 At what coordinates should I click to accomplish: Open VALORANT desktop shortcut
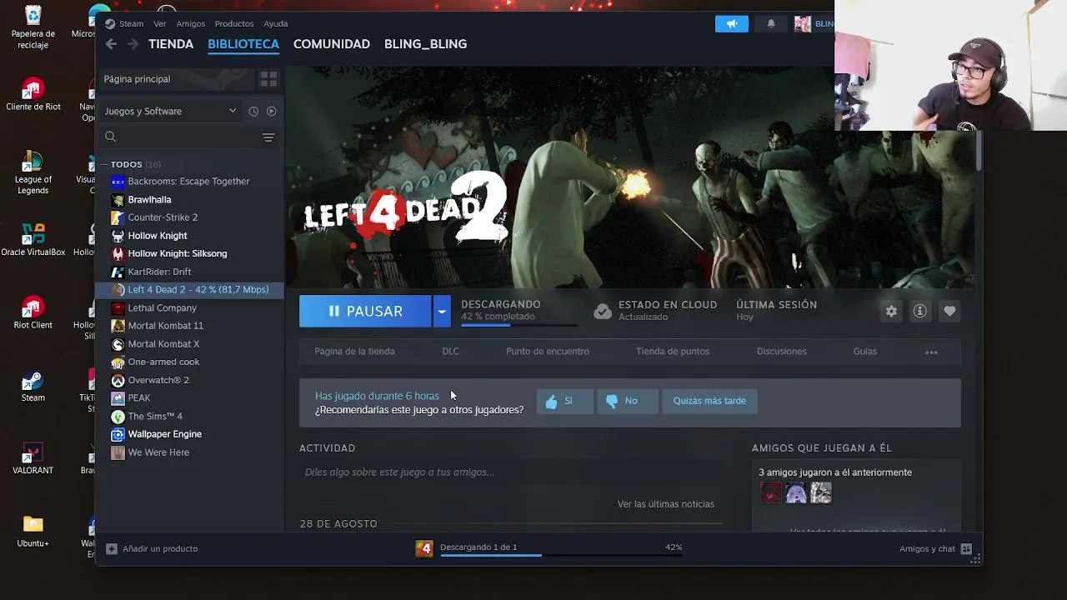tap(33, 458)
